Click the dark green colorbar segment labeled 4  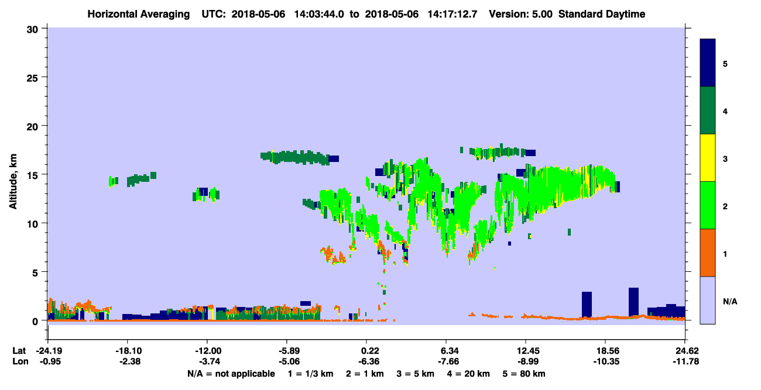pos(708,111)
